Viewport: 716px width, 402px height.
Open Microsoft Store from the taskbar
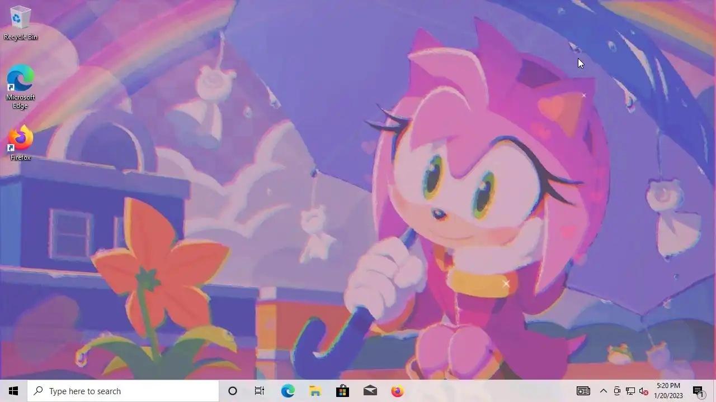click(342, 391)
